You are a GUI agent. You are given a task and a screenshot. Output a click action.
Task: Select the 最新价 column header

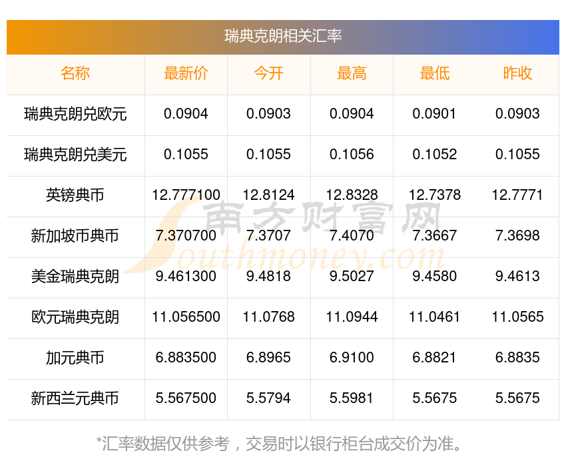pyautogui.click(x=186, y=73)
